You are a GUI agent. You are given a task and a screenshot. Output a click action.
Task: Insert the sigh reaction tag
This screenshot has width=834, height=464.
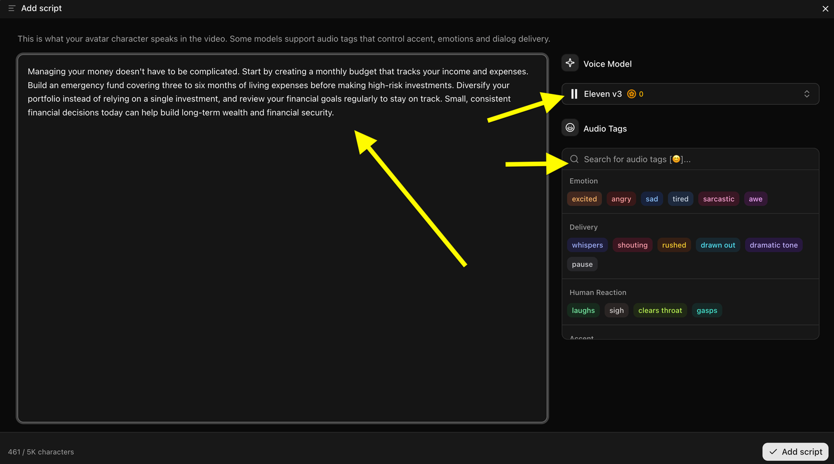[x=617, y=311]
